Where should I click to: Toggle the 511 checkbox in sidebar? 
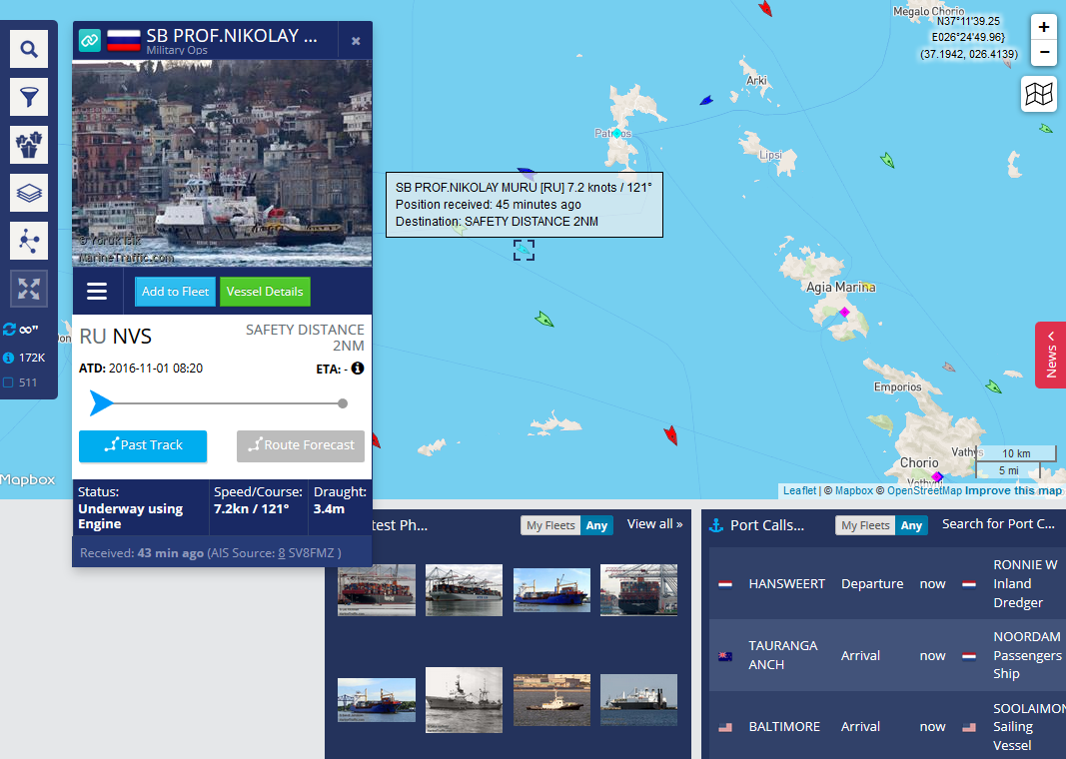point(9,381)
